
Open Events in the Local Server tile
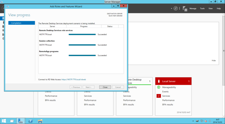165,92
